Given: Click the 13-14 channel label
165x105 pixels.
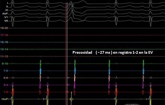Looking at the screenshot, I should tap(4, 49).
